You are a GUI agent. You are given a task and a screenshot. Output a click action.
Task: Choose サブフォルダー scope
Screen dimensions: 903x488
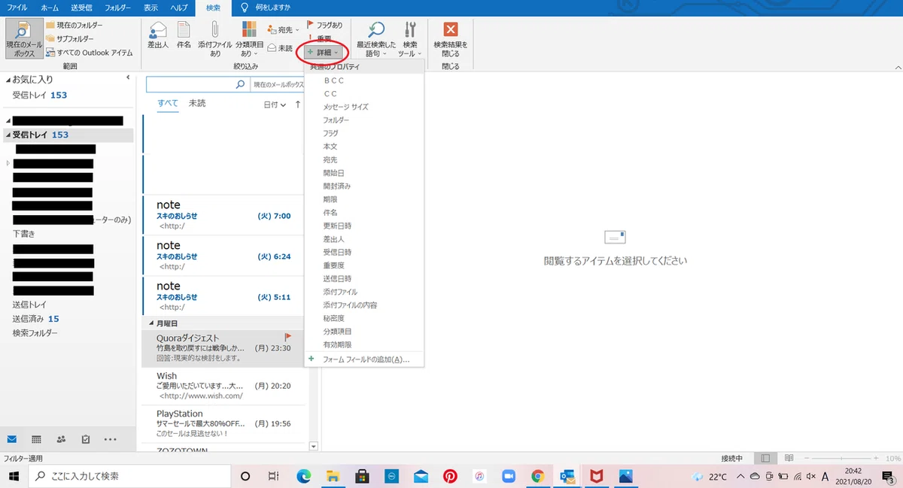pyautogui.click(x=70, y=38)
